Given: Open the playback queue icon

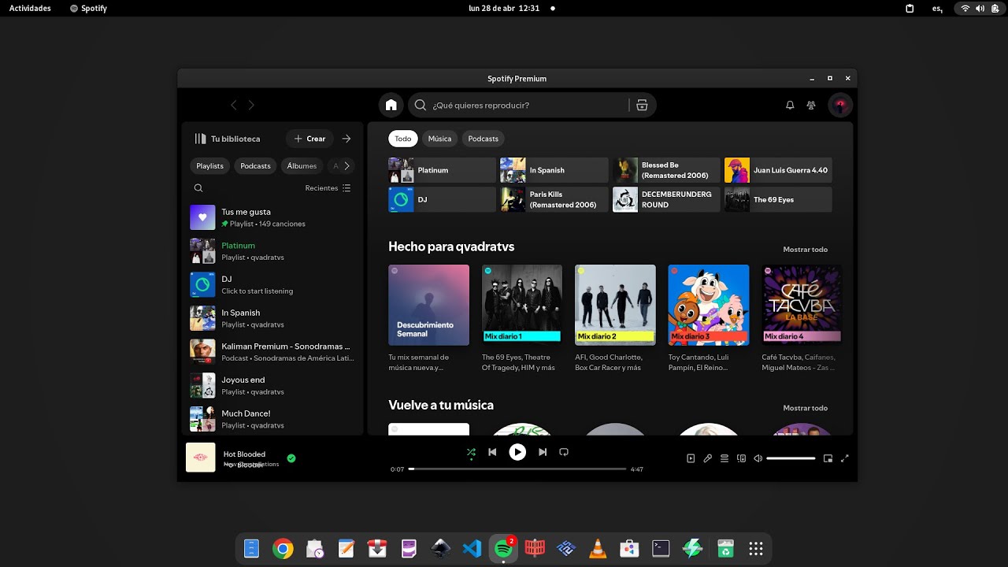Looking at the screenshot, I should coord(724,458).
